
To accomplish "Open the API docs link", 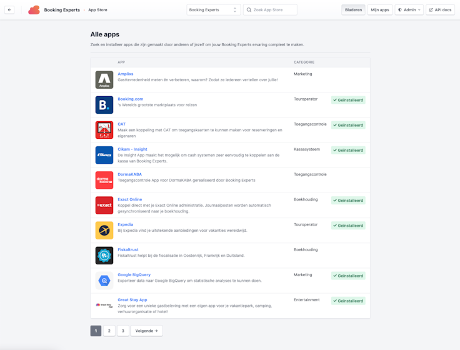I will click(440, 9).
